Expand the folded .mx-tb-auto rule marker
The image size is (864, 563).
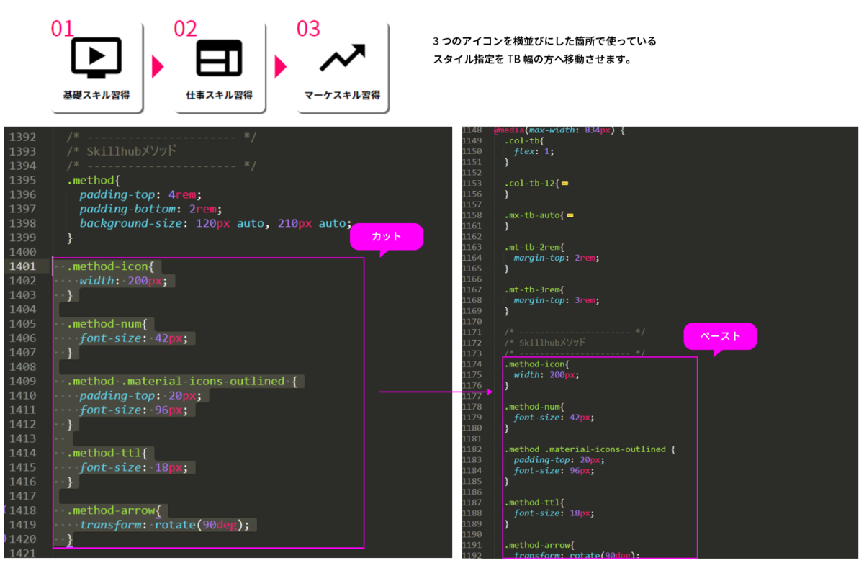pyautogui.click(x=570, y=215)
